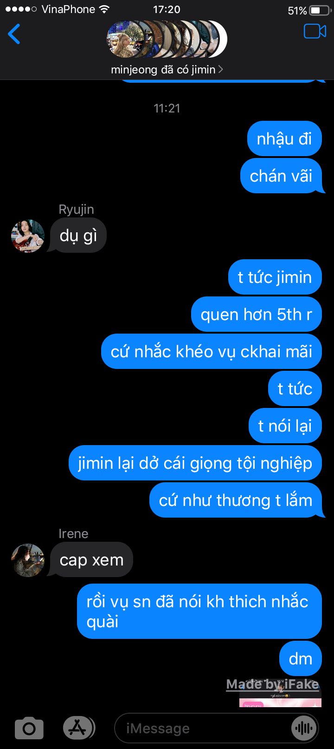Tap the 'quen hơn 5th r' message bubble
334x749 pixels.
(257, 314)
